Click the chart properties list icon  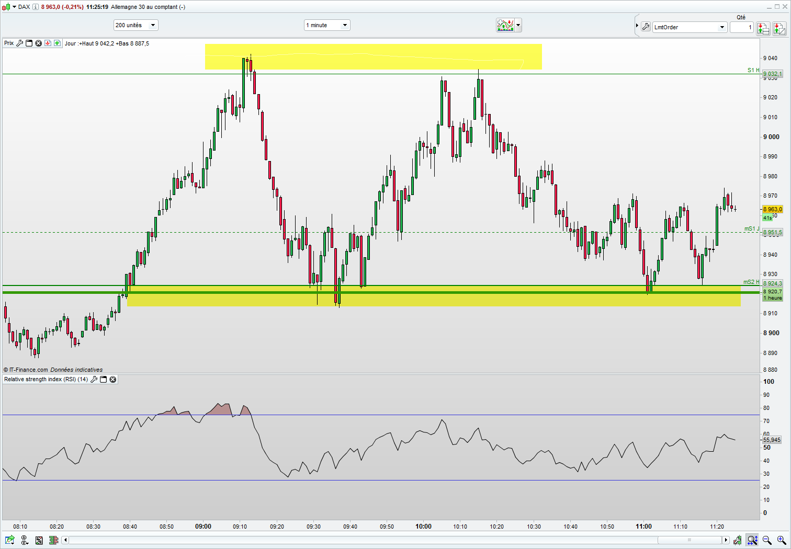tap(39, 540)
